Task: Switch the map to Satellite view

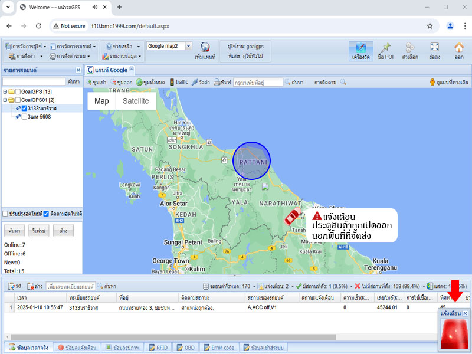Action: (136, 101)
